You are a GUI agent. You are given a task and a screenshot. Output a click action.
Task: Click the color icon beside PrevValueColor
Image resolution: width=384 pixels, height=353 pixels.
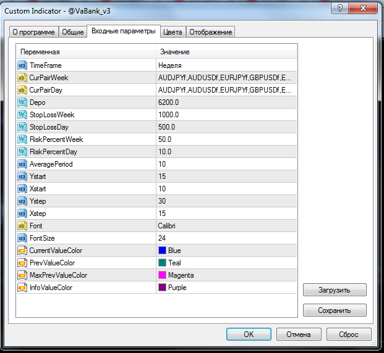[x=22, y=263]
